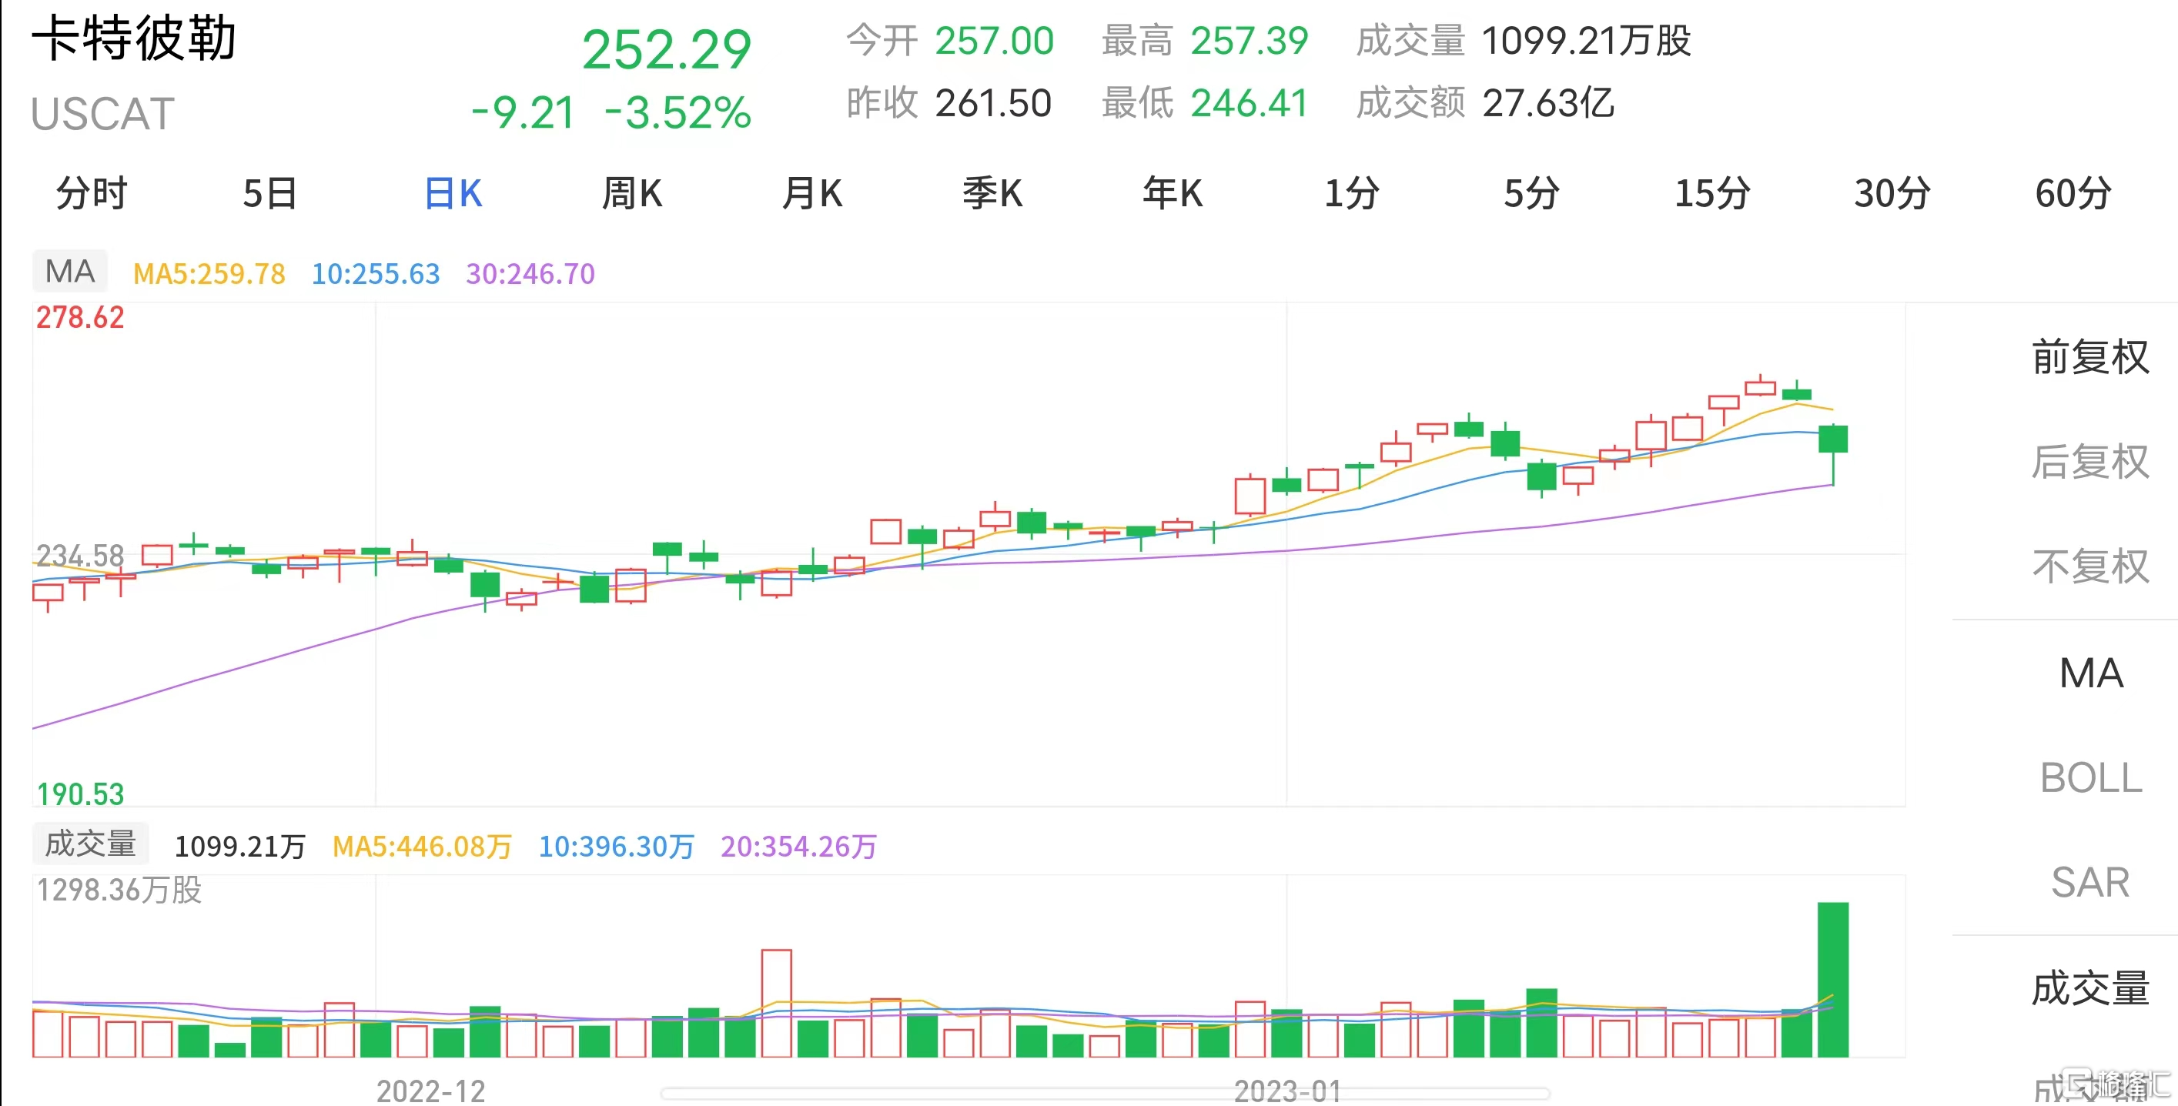Screen dimensions: 2178x1106
Task: Choose the 15分 interval tab
Action: [1712, 192]
